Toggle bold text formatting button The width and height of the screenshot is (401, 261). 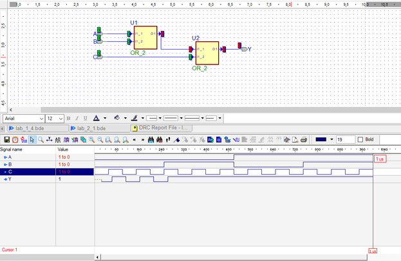click(68, 119)
